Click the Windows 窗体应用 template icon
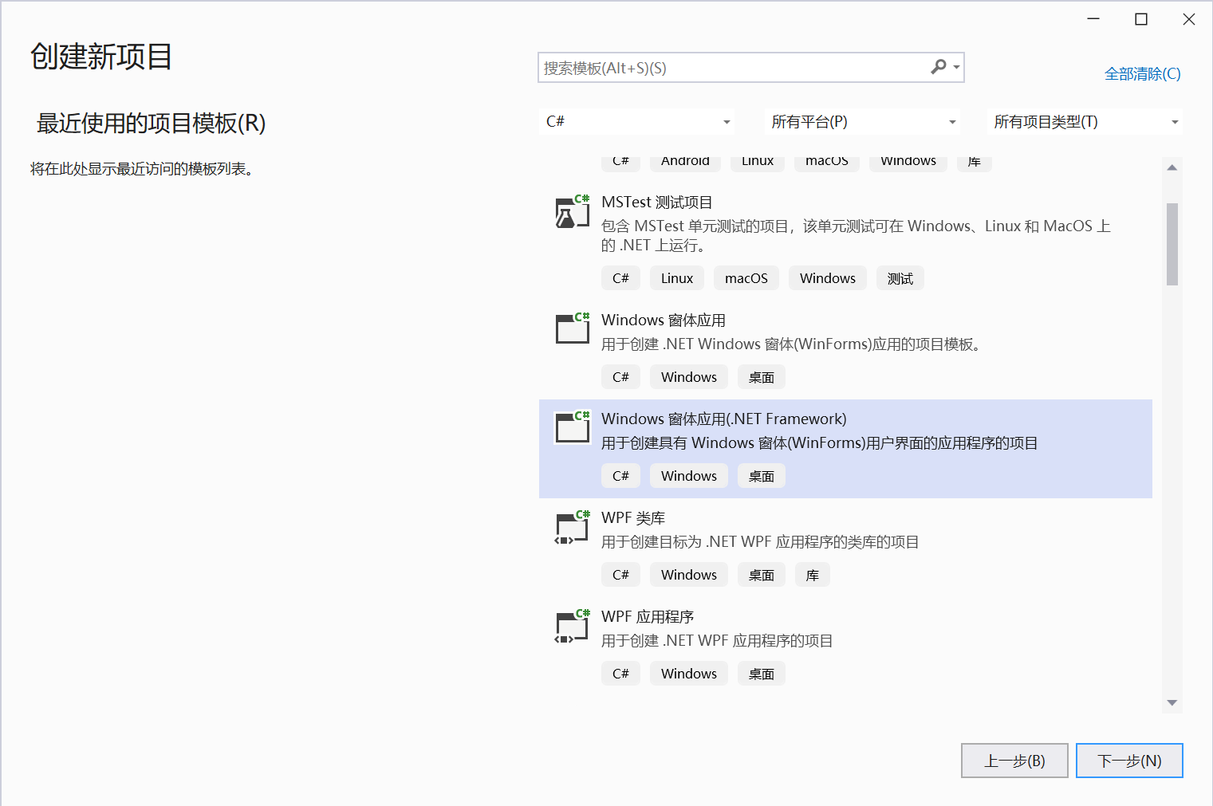The height and width of the screenshot is (806, 1213). (573, 328)
